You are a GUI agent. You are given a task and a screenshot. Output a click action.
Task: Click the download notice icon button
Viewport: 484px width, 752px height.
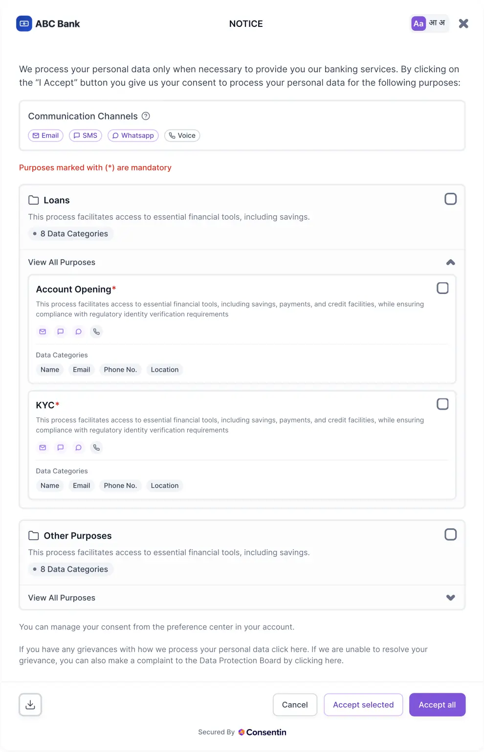30,705
